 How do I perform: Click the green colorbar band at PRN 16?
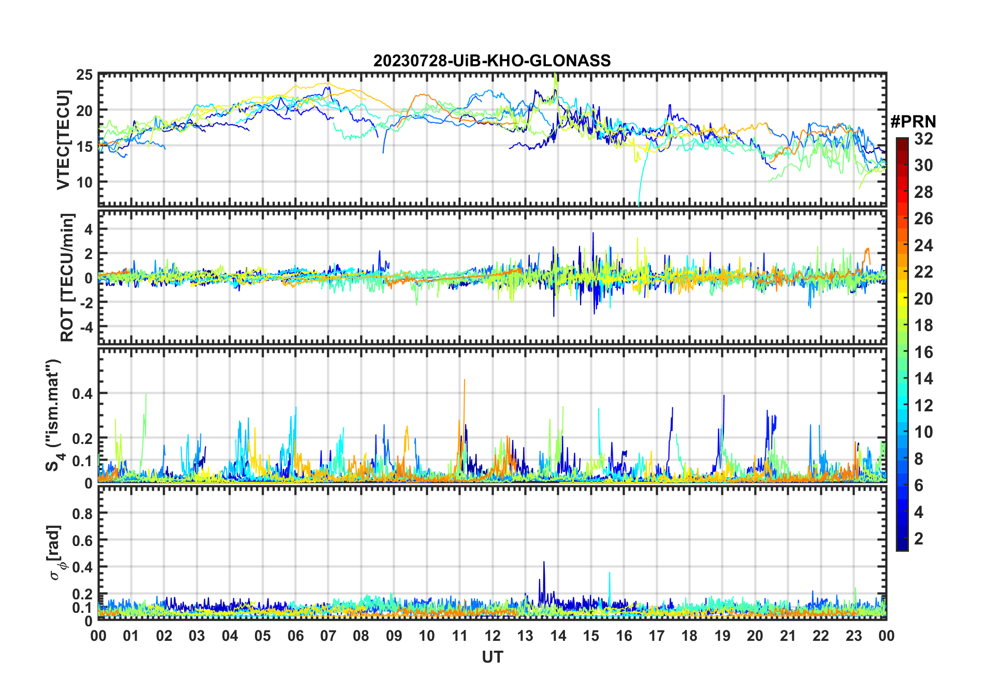902,352
